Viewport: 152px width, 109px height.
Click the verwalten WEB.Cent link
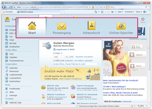(79, 61)
